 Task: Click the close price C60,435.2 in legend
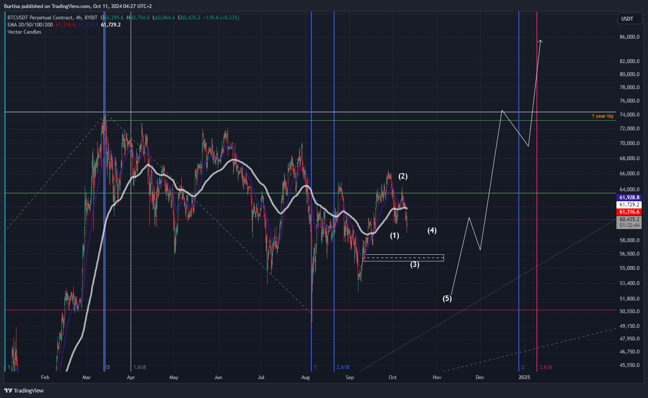coord(189,18)
